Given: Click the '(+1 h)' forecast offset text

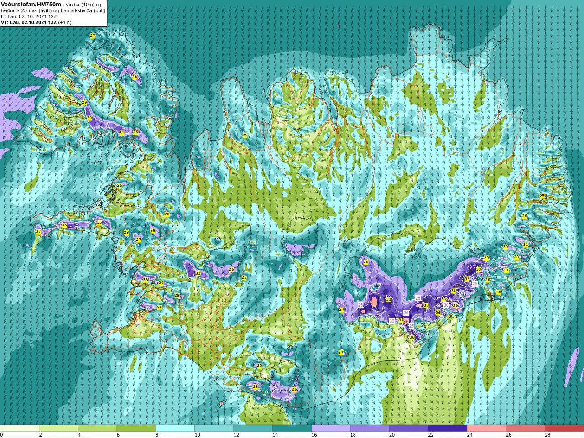Looking at the screenshot, I should tap(65, 22).
